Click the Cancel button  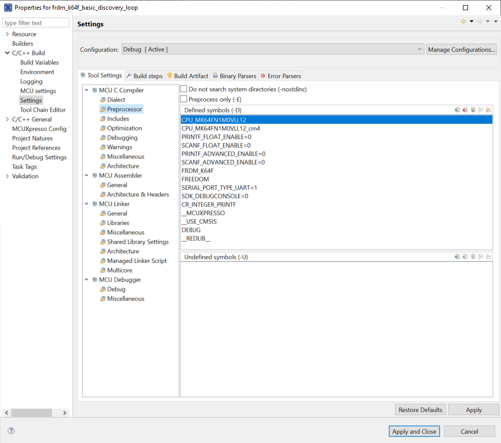coord(470,431)
